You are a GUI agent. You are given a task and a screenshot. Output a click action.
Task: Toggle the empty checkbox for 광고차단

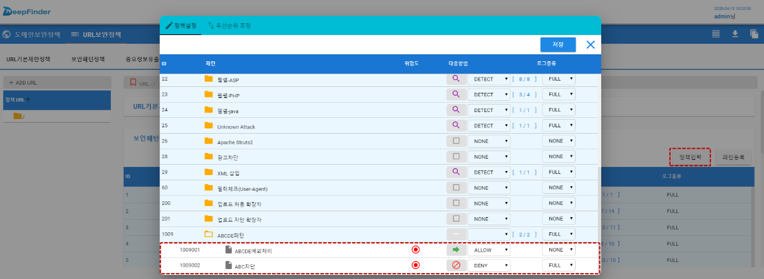456,156
